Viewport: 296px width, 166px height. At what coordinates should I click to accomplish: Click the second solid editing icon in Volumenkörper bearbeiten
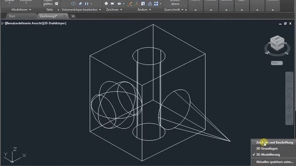click(80, 4)
